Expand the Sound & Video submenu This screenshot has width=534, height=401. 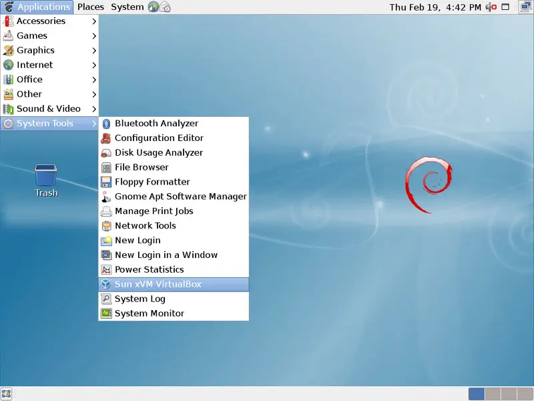click(x=49, y=109)
